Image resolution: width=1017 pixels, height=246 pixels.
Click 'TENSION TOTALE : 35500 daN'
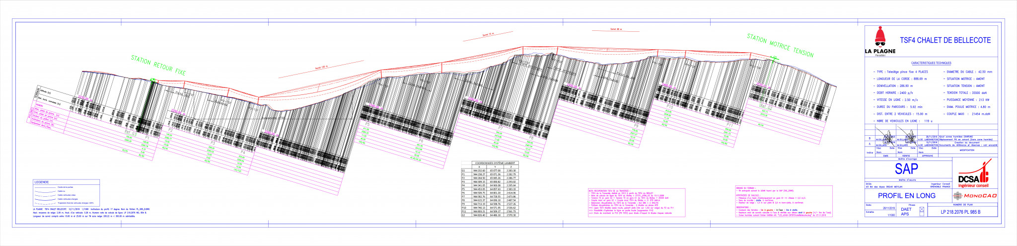click(x=966, y=93)
